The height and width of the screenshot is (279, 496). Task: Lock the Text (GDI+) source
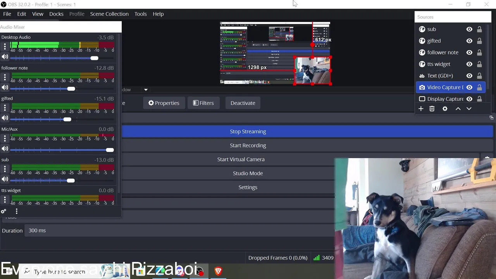(x=479, y=76)
